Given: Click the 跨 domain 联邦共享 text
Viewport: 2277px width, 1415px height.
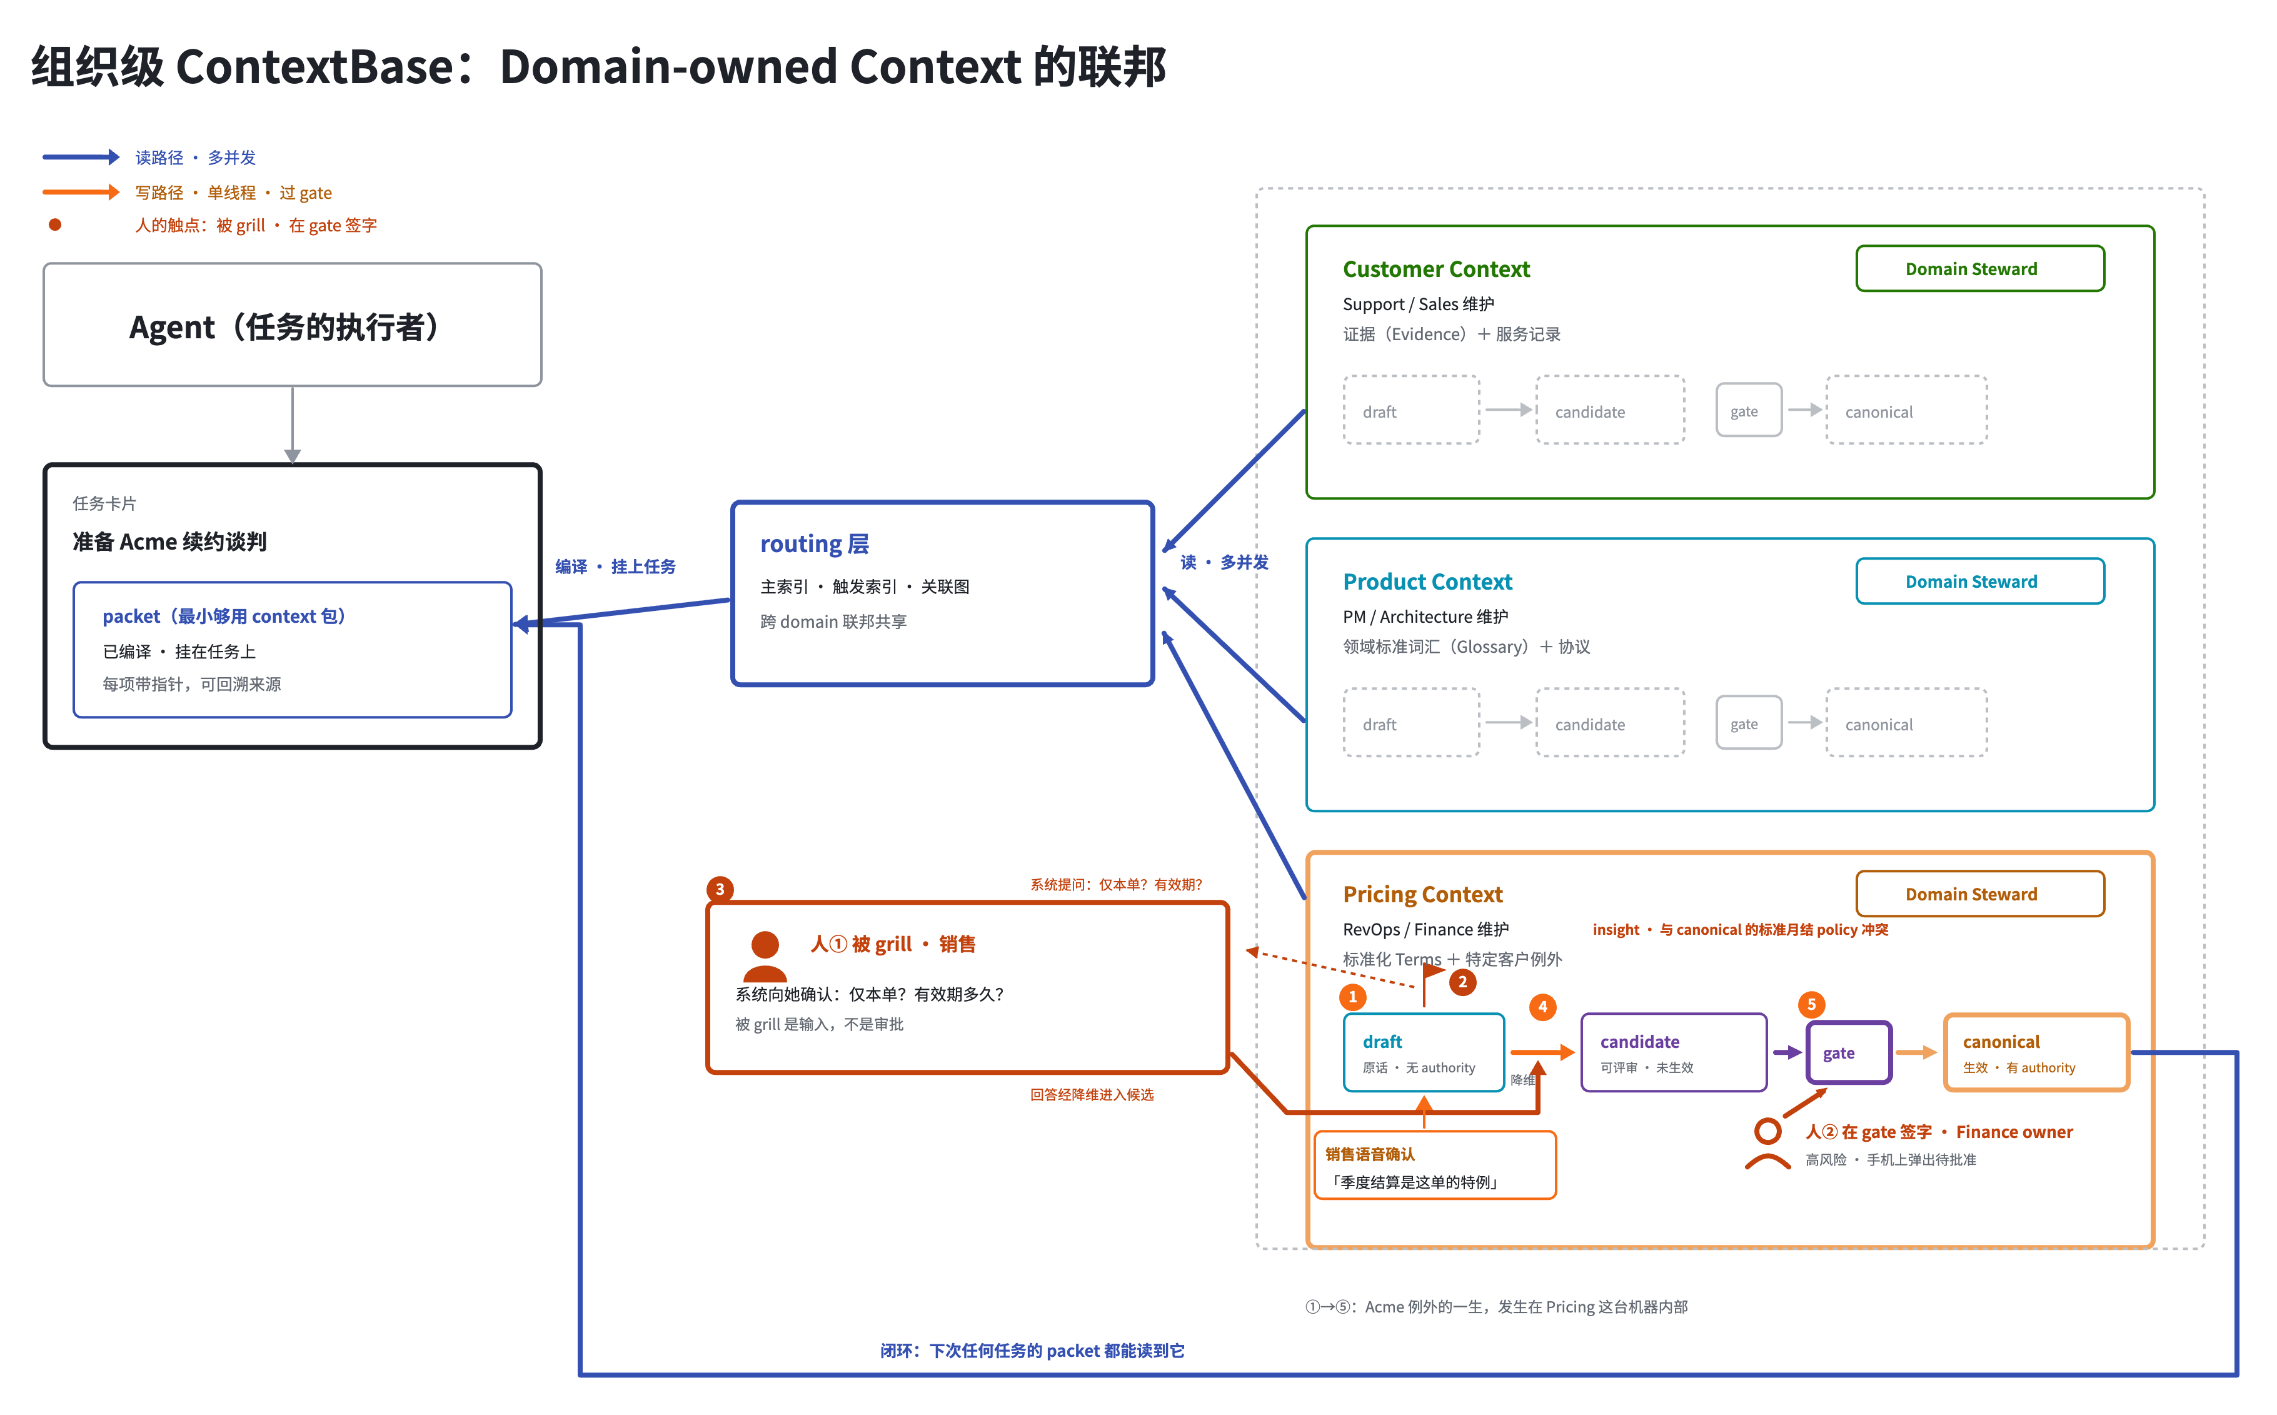Looking at the screenshot, I should (833, 622).
